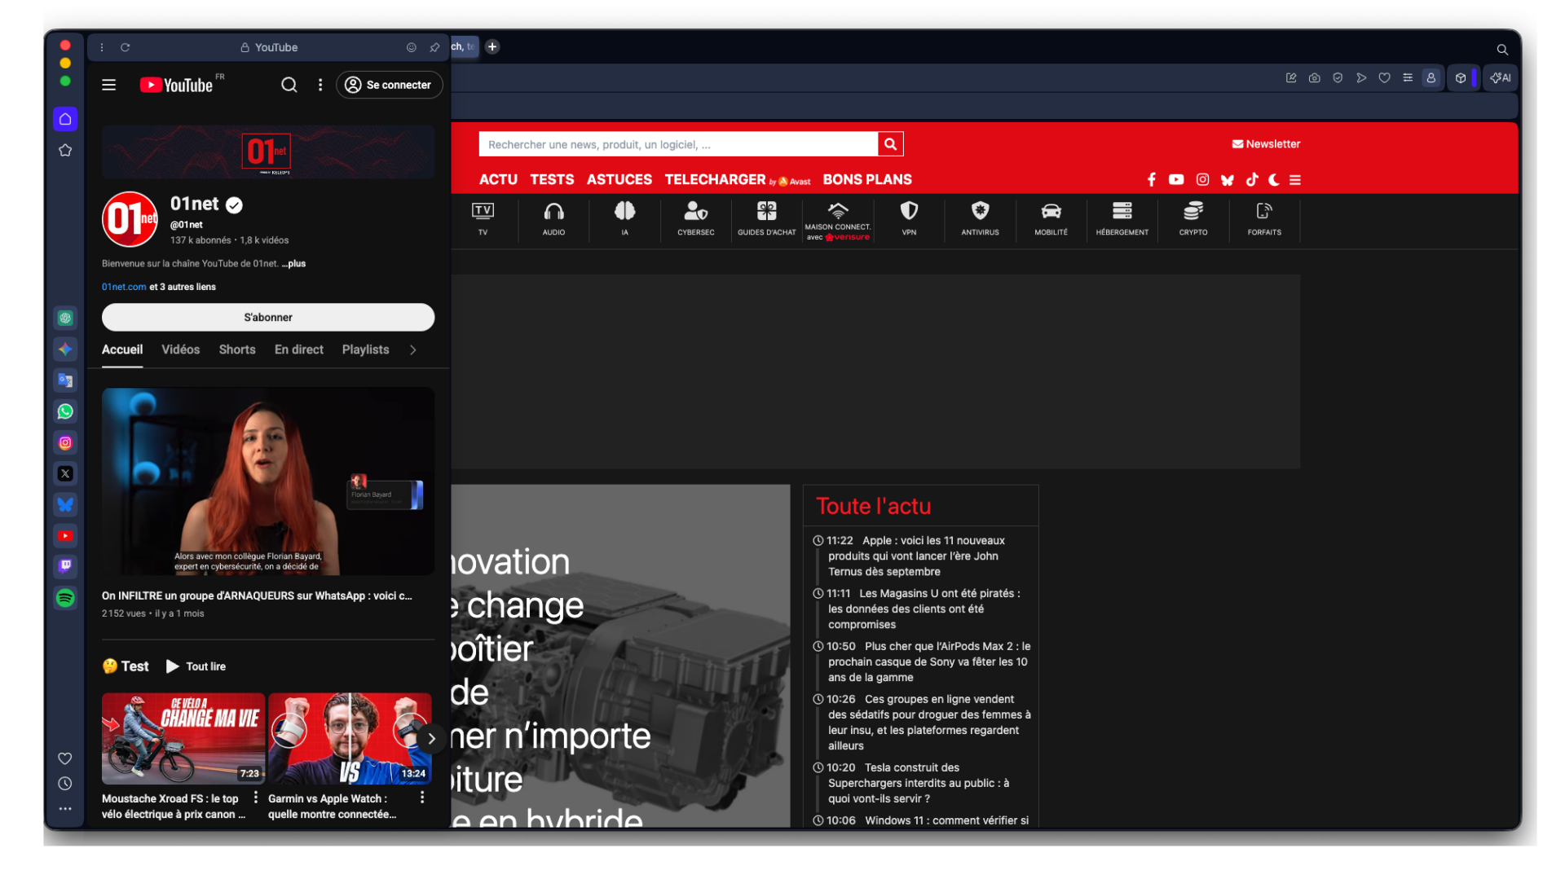Open ChatGPT from the sidebar
The height and width of the screenshot is (888, 1565).
tap(65, 318)
